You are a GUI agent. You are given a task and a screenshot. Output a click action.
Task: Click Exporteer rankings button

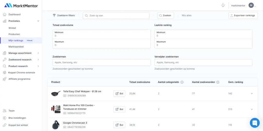[x=243, y=15]
